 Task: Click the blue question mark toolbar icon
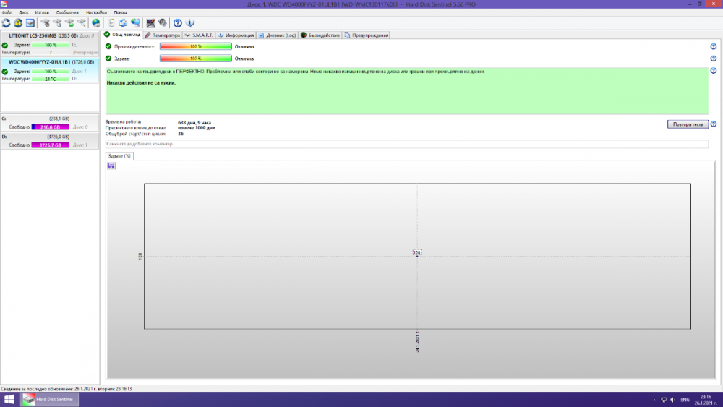click(x=178, y=23)
